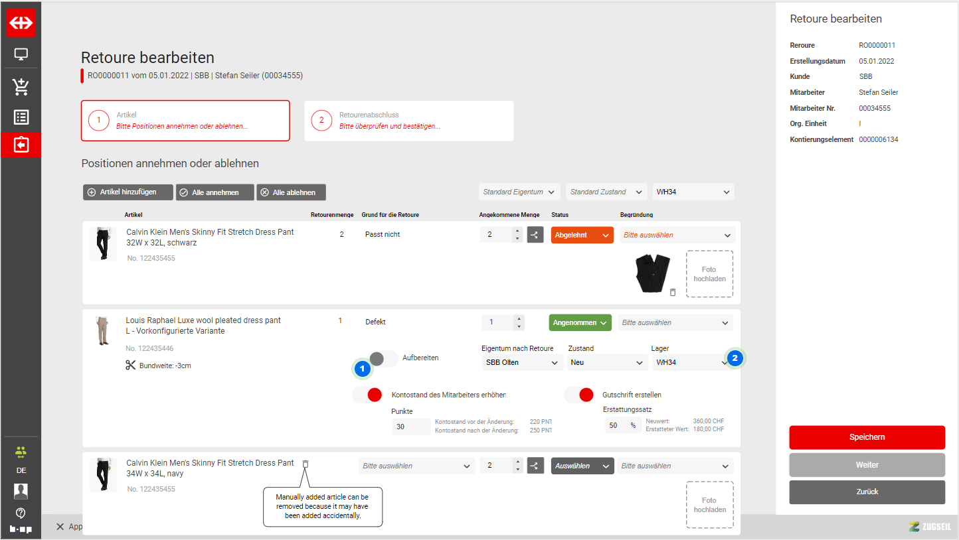Click the SBB logo icon in sidebar
Screen dimensions: 959x540
21,23
